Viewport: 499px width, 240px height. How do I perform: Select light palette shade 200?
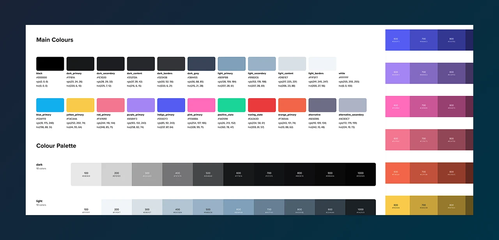[x=117, y=207]
